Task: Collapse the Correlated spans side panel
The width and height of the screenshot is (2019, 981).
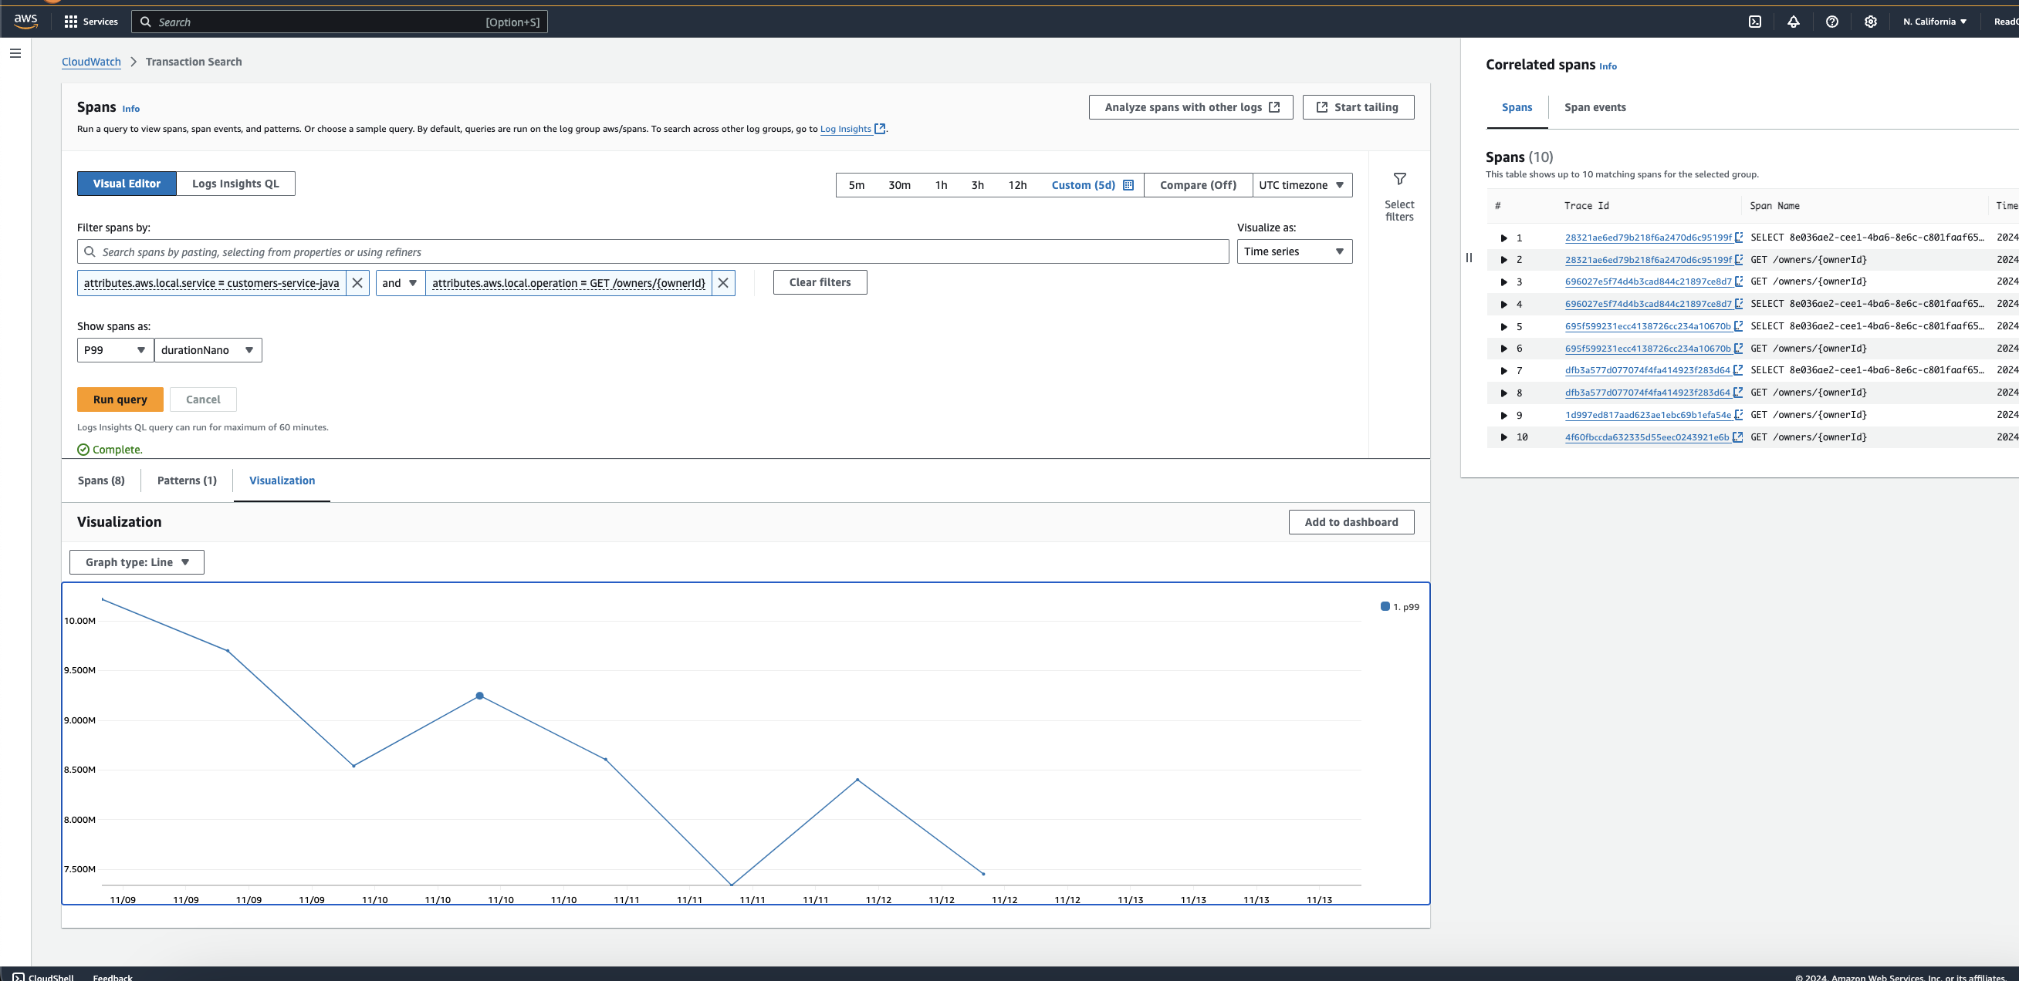Action: coord(1469,258)
